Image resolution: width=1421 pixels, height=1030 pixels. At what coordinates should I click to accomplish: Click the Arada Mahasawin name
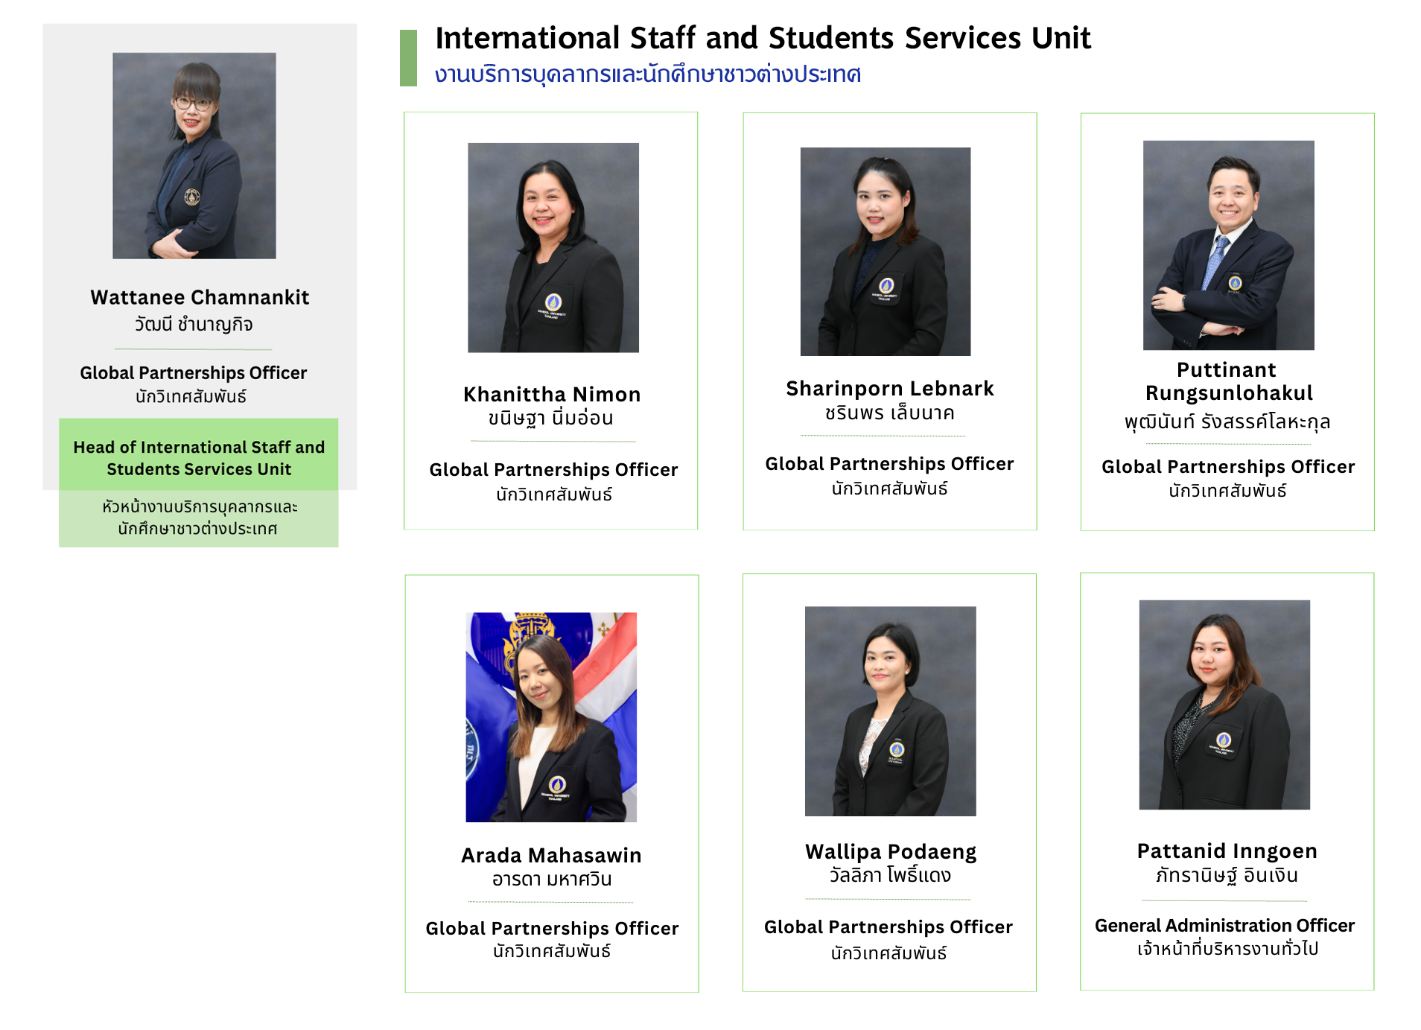(551, 855)
